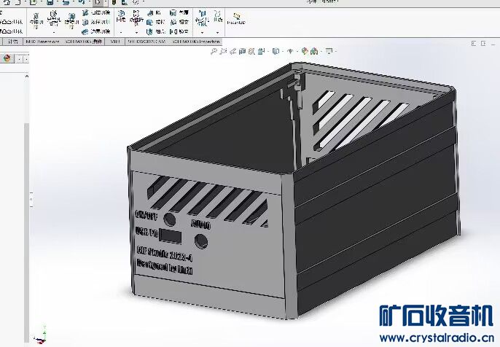
Task: Expand the Hole Wizard dropdown arrow
Action: click(x=54, y=32)
